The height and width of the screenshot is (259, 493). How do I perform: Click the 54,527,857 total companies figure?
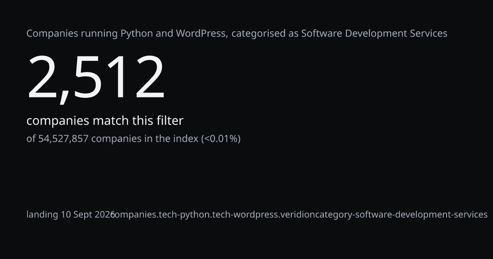click(63, 139)
